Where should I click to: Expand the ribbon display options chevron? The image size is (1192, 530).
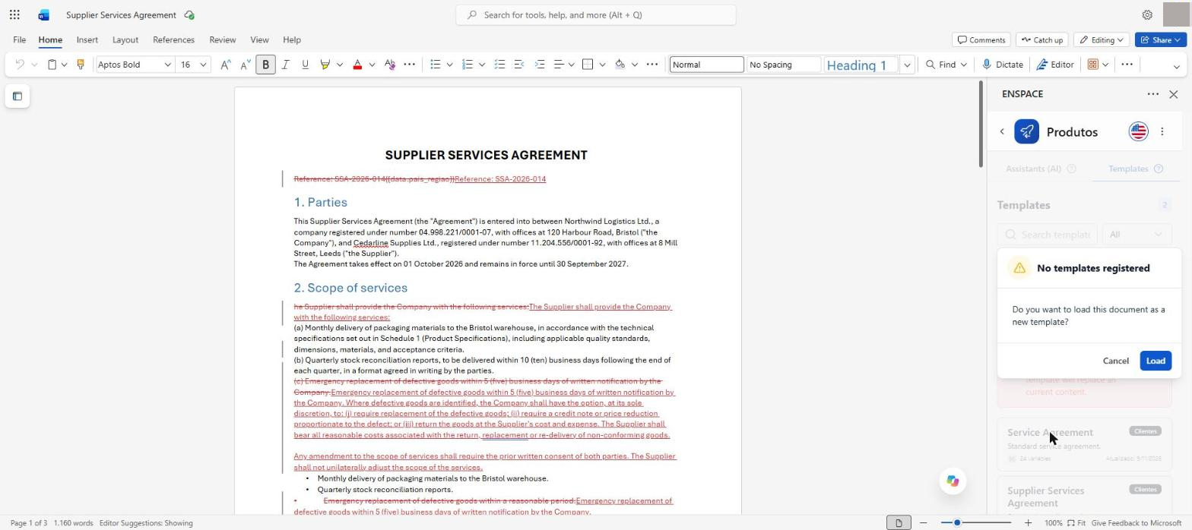click(x=1176, y=67)
